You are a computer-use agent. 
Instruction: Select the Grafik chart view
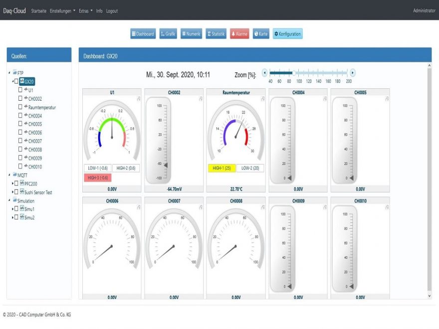168,34
